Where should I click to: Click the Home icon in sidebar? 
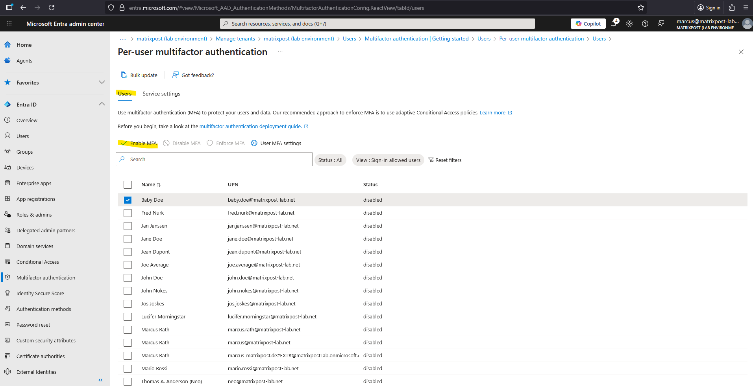click(x=7, y=45)
